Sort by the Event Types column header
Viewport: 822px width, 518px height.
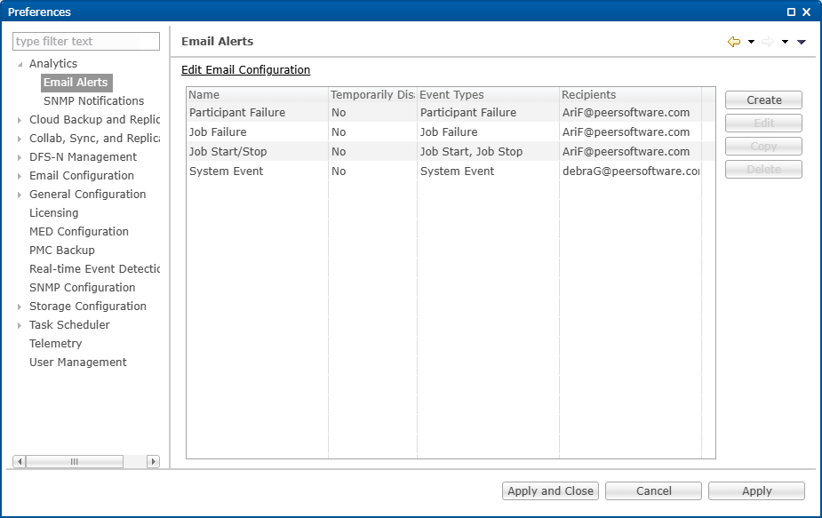(489, 95)
